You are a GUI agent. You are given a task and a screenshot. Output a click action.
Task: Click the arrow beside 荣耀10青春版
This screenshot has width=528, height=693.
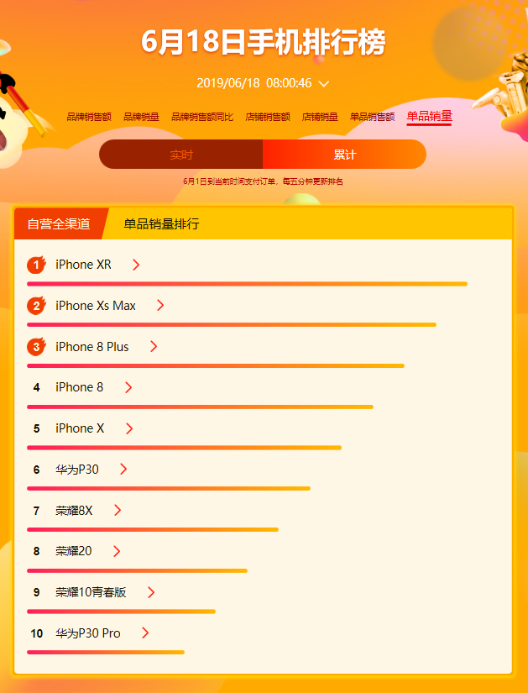[151, 592]
